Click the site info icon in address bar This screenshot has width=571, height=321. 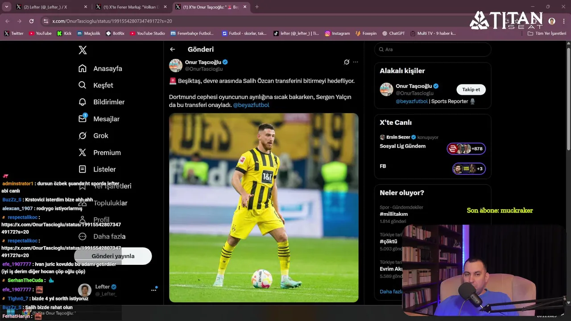tap(46, 21)
